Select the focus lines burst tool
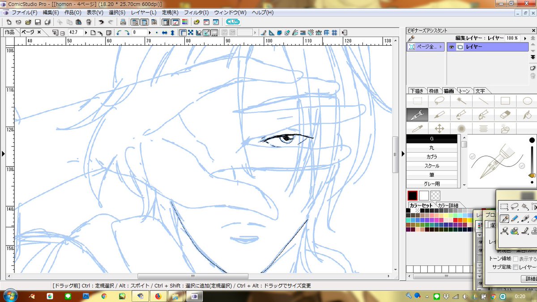 click(x=461, y=129)
